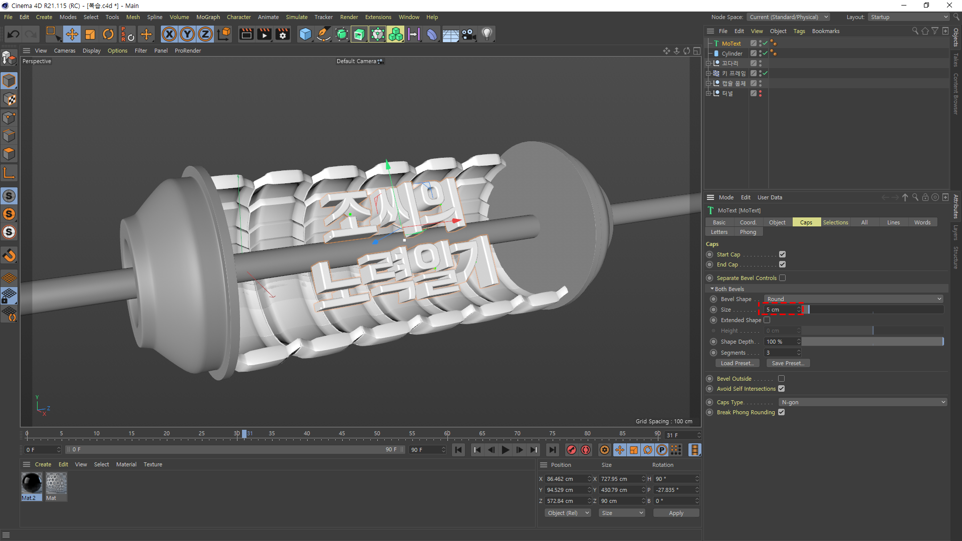Click the Record Active Objects button
The image size is (962, 541).
click(x=572, y=450)
